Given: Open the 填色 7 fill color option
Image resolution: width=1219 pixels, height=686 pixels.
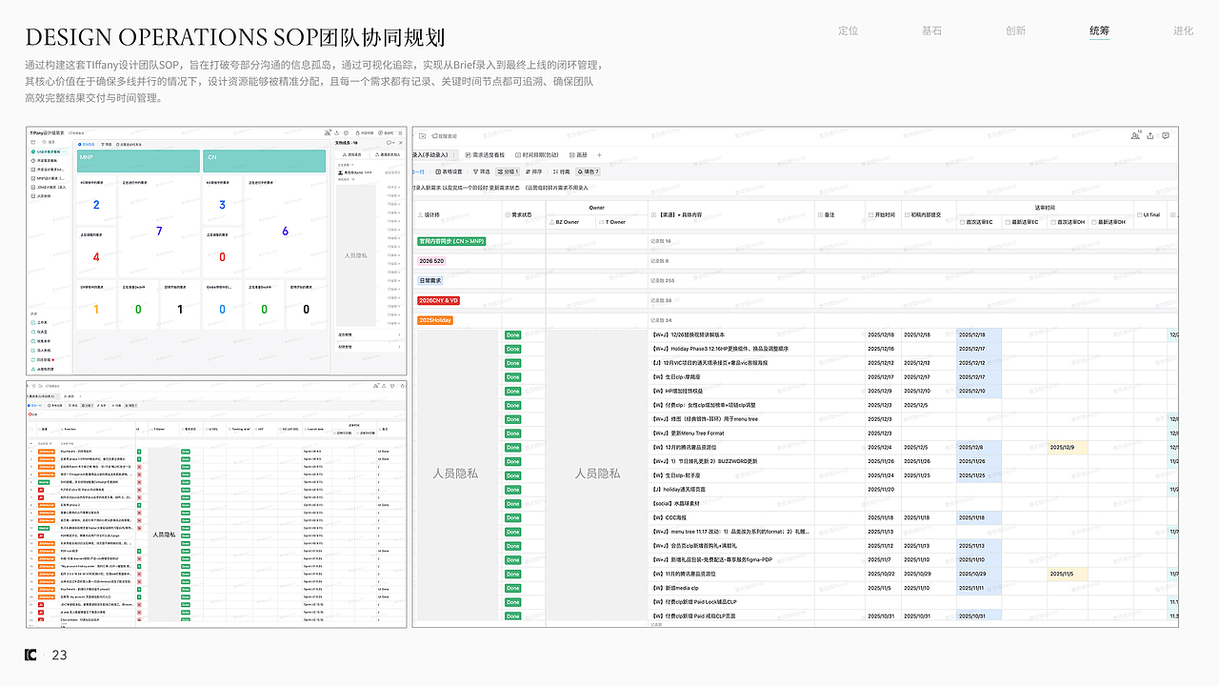Looking at the screenshot, I should [x=588, y=171].
